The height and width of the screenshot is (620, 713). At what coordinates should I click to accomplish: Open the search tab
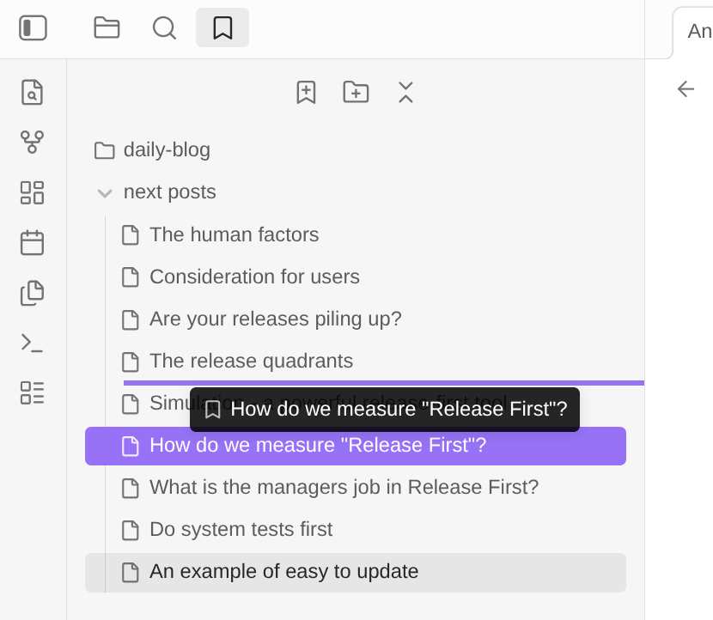click(164, 28)
